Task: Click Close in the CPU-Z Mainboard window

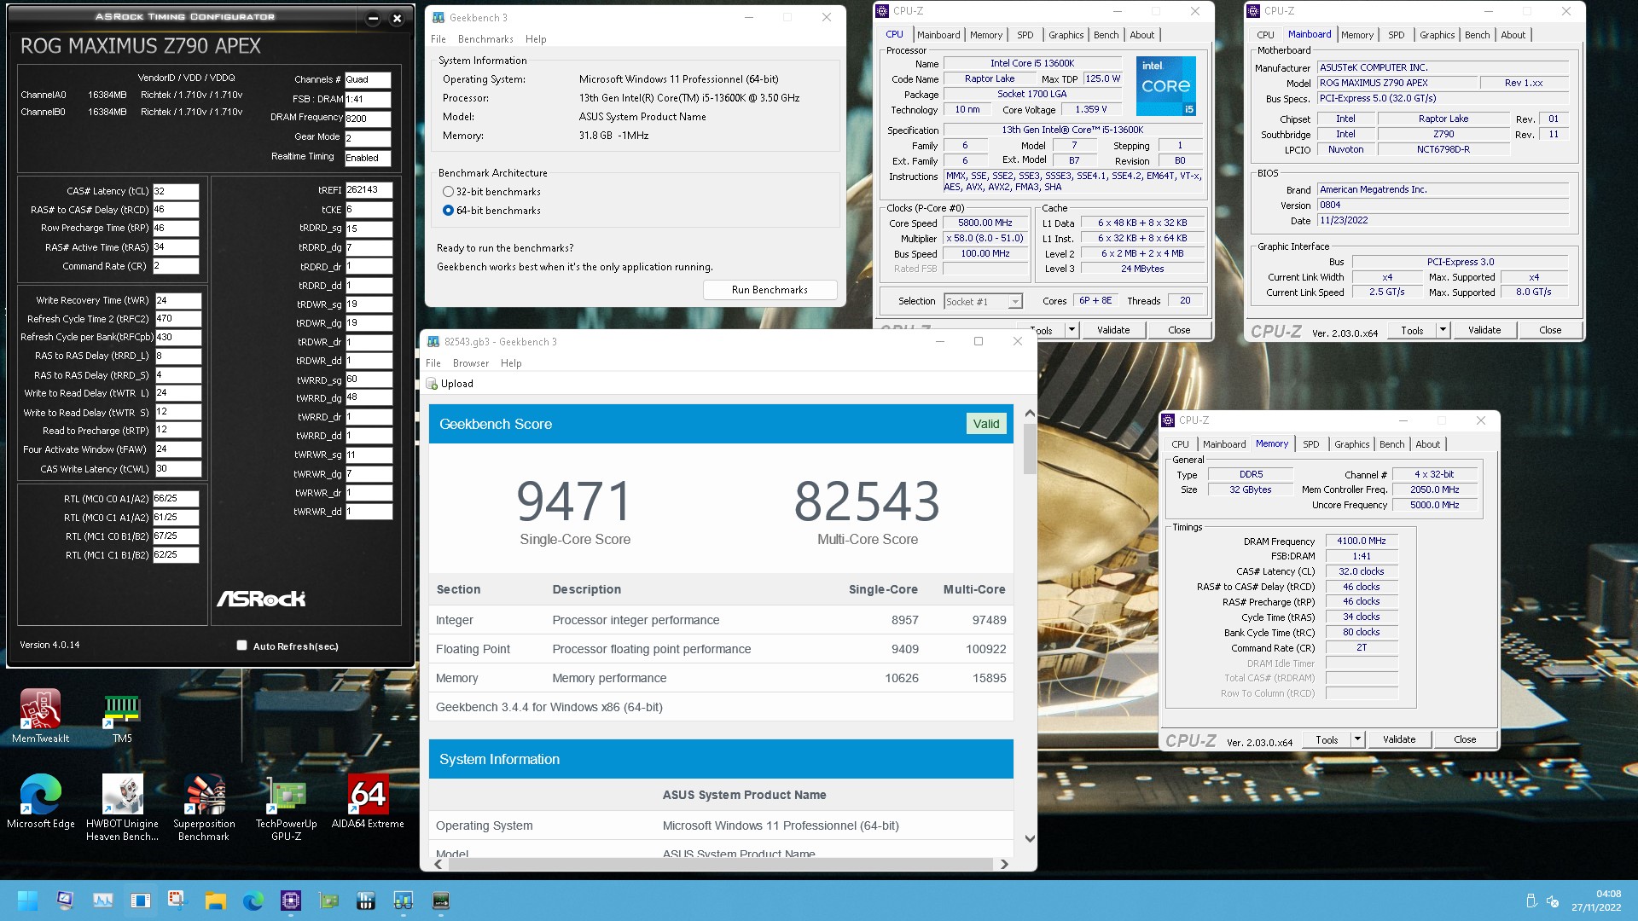Action: pos(1550,330)
